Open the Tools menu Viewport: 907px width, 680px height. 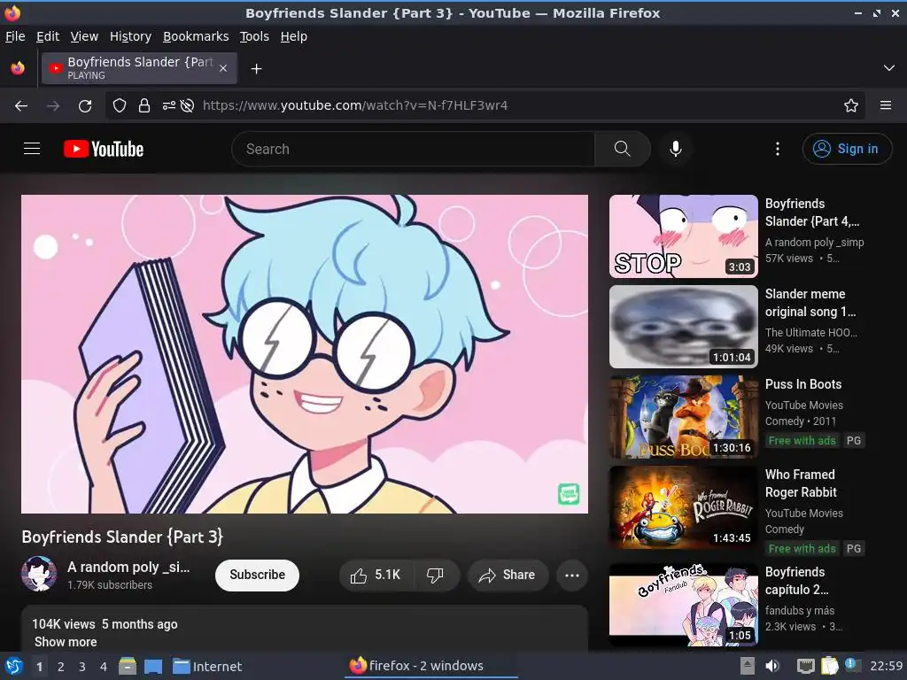(x=254, y=36)
